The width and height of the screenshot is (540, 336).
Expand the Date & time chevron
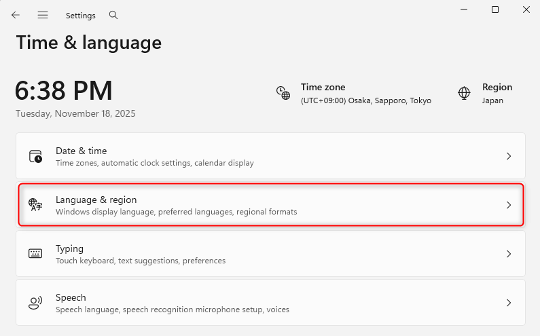point(509,156)
